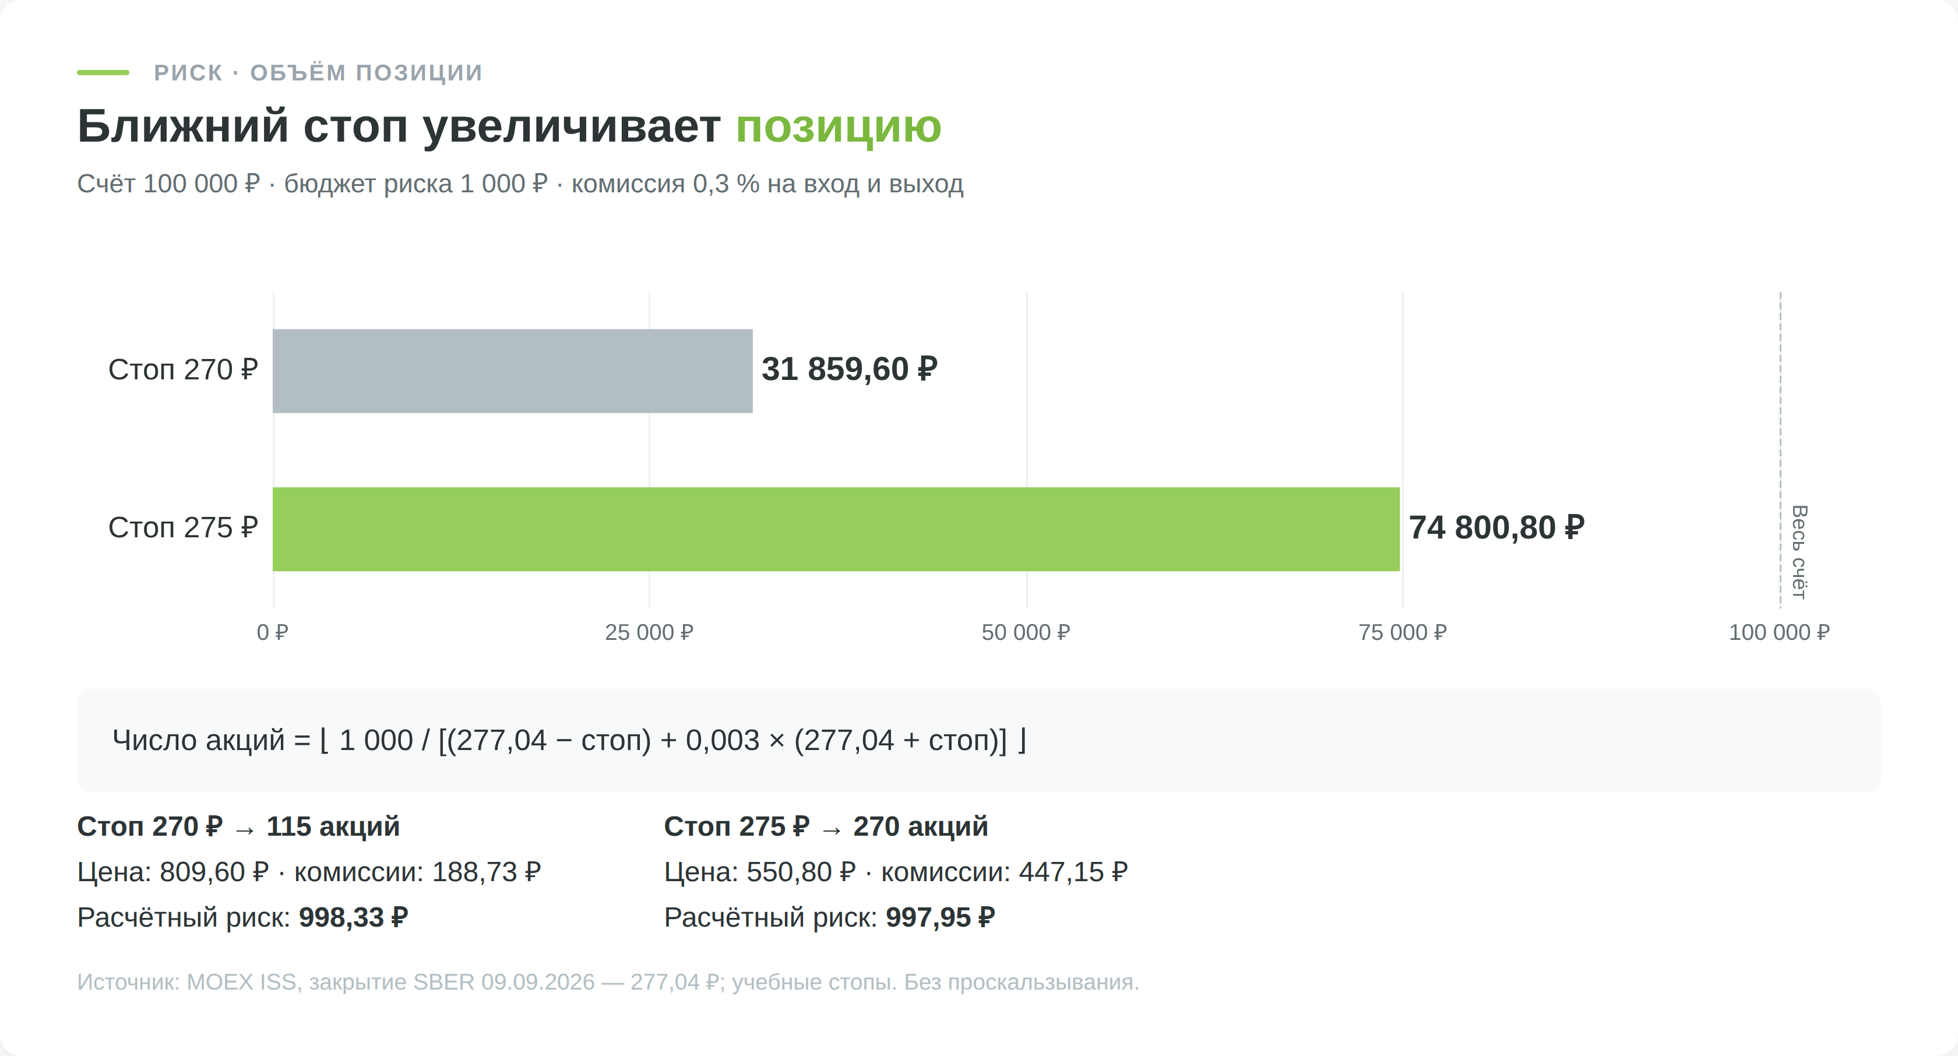The image size is (1958, 1056).
Task: Click the Источник MOEX ISS footnote
Action: [x=608, y=982]
